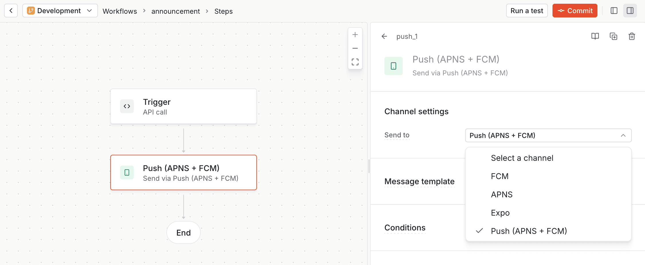Viewport: 645px width, 265px height.
Task: Choose Select a channel from the list
Action: tap(522, 158)
